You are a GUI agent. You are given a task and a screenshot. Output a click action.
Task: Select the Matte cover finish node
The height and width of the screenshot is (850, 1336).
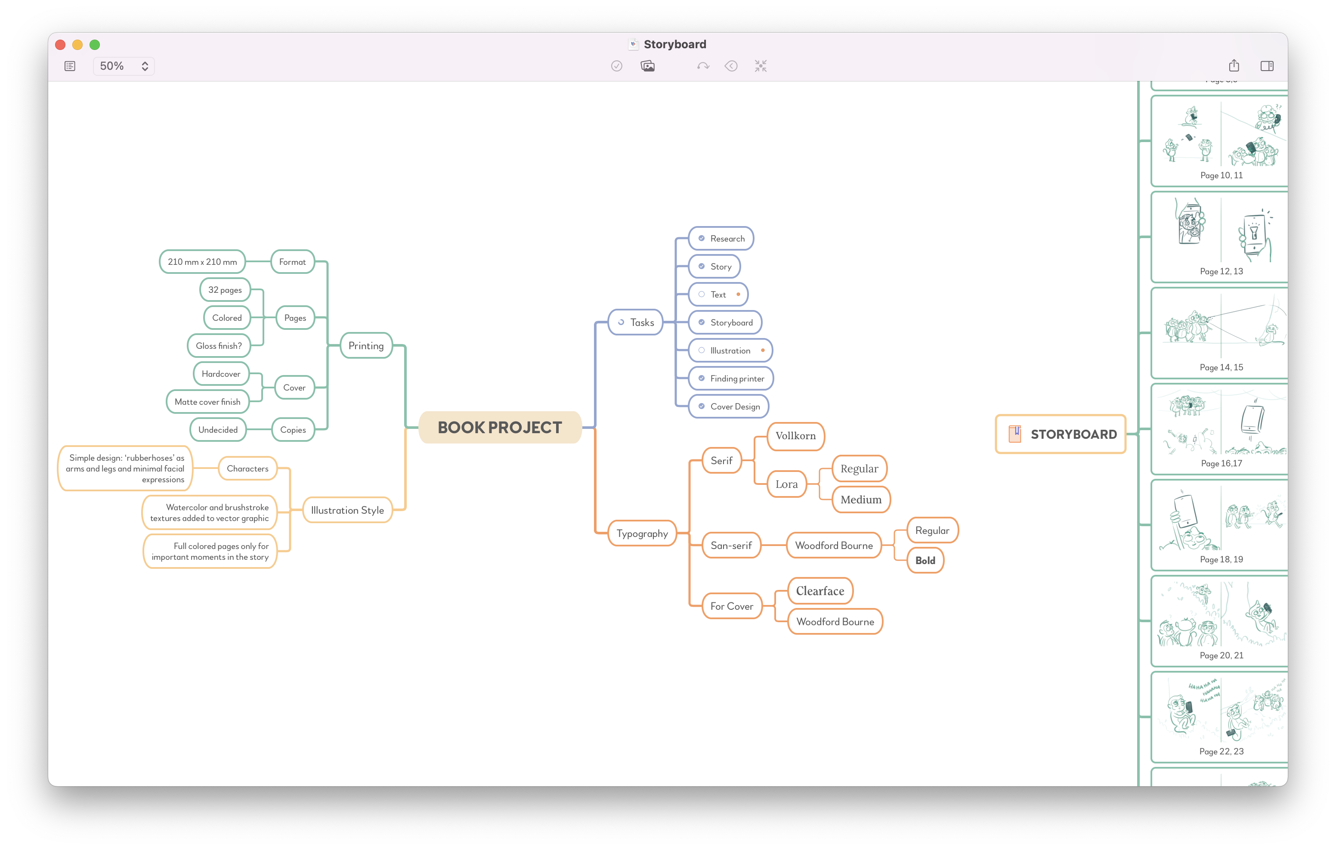coord(207,401)
